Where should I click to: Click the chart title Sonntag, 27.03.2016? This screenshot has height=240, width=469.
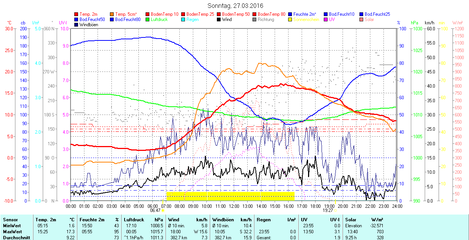click(x=235, y=6)
